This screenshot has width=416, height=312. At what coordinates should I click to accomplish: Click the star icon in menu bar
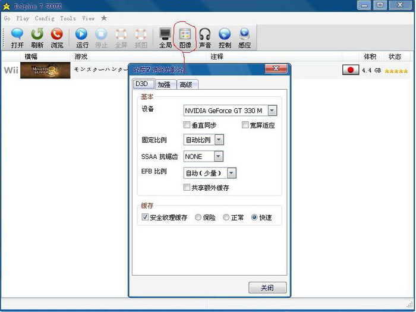pyautogui.click(x=104, y=18)
